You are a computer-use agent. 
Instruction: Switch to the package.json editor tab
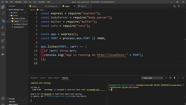pyautogui.click(x=52, y=6)
